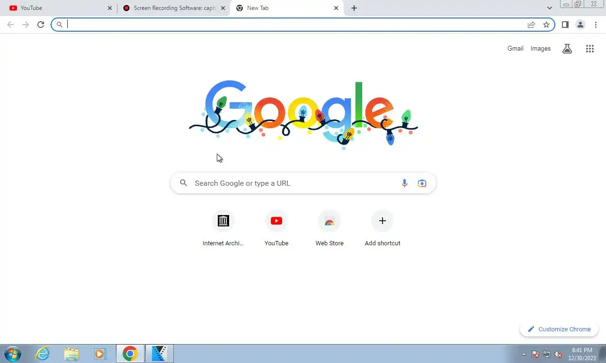The height and width of the screenshot is (363, 606).
Task: Open Windows Explorer folder on taskbar
Action: pos(71,354)
